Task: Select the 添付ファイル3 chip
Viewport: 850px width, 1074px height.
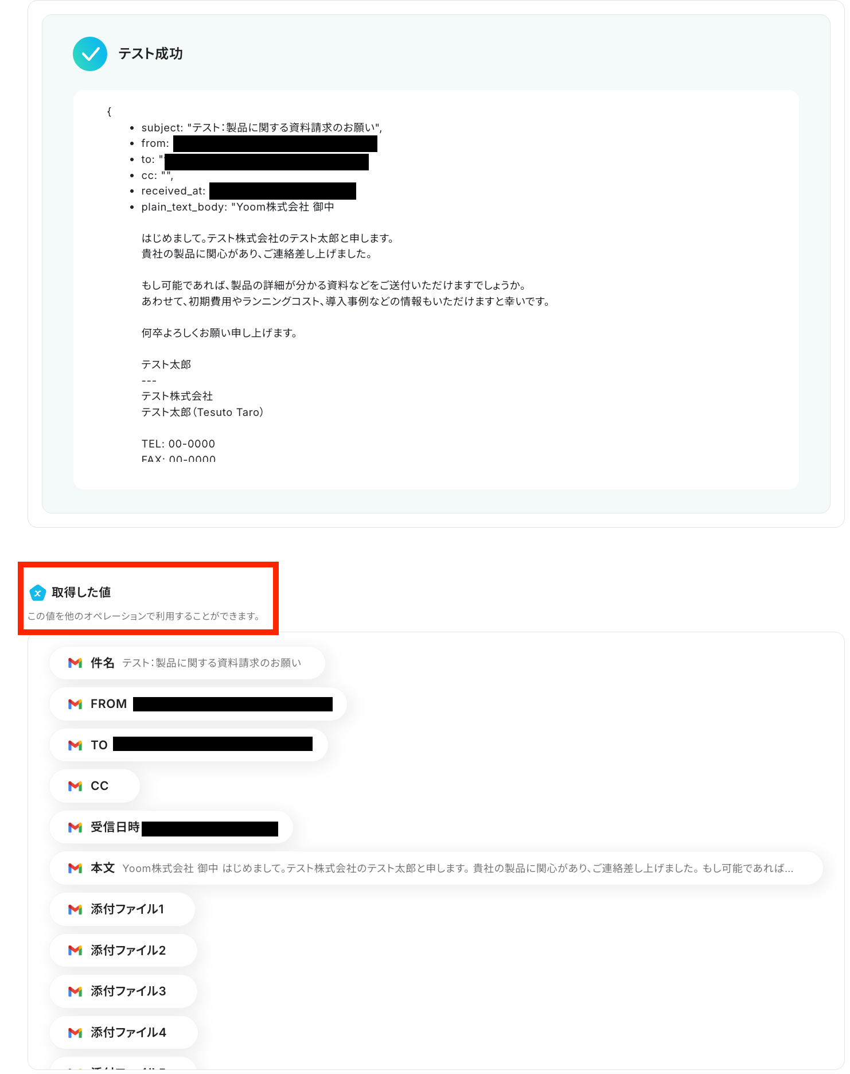Action: pos(123,991)
